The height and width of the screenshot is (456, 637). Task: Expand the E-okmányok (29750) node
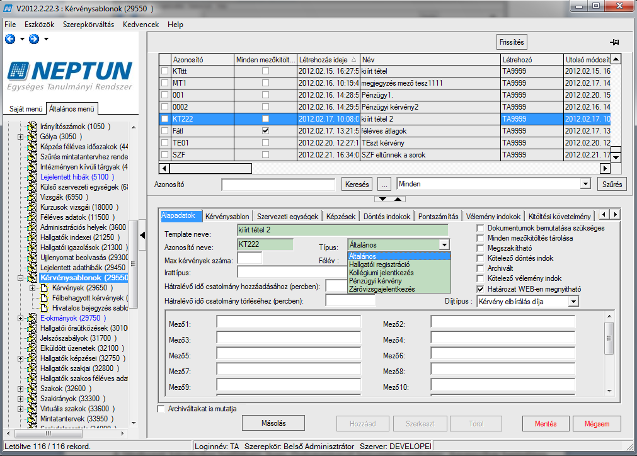coord(20,318)
